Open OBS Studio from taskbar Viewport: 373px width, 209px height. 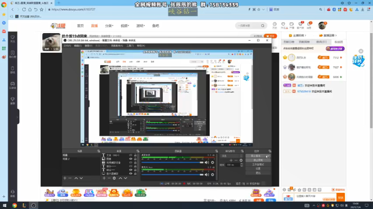pos(34,206)
